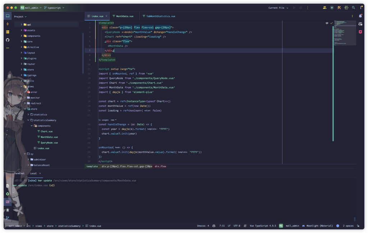368x233 pixels.
Task: Open the Code With Me people icon
Action: coord(325,8)
